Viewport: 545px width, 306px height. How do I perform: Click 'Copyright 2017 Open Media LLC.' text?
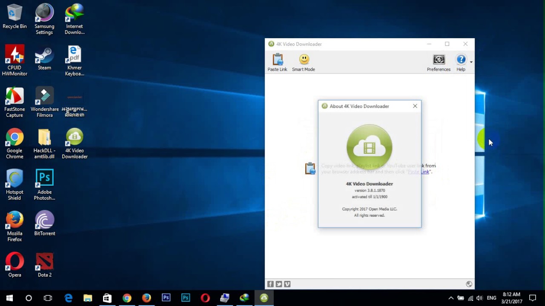tap(370, 209)
